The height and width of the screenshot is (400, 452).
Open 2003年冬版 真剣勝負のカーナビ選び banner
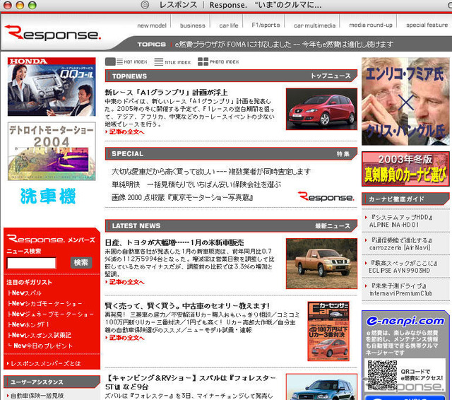click(405, 169)
